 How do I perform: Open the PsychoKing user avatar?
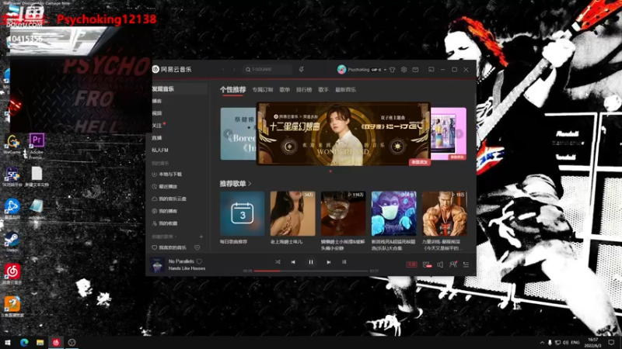click(341, 69)
